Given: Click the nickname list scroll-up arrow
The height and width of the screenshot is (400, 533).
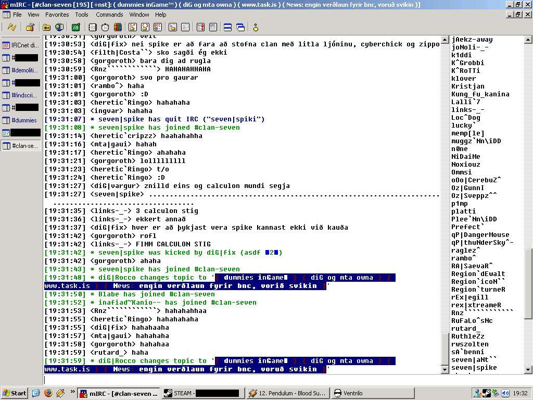Looking at the screenshot, I should pos(528,40).
